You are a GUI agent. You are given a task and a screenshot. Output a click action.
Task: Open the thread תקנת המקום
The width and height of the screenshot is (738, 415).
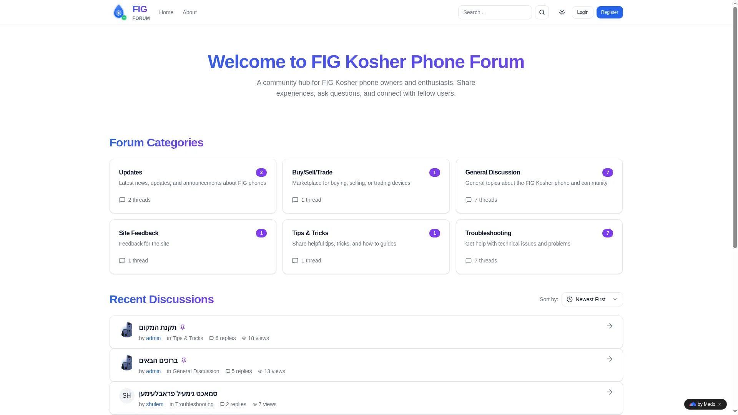pyautogui.click(x=158, y=327)
